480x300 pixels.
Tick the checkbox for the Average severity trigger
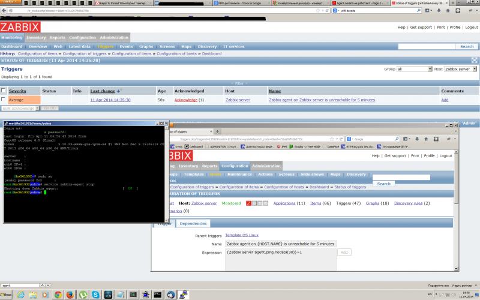(3, 99)
